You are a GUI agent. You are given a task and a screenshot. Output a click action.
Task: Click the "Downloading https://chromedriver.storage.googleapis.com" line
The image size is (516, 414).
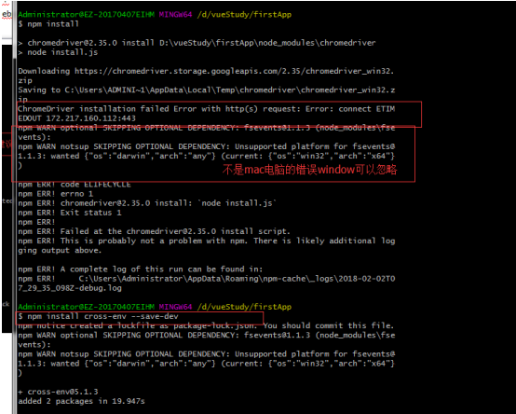(206, 71)
